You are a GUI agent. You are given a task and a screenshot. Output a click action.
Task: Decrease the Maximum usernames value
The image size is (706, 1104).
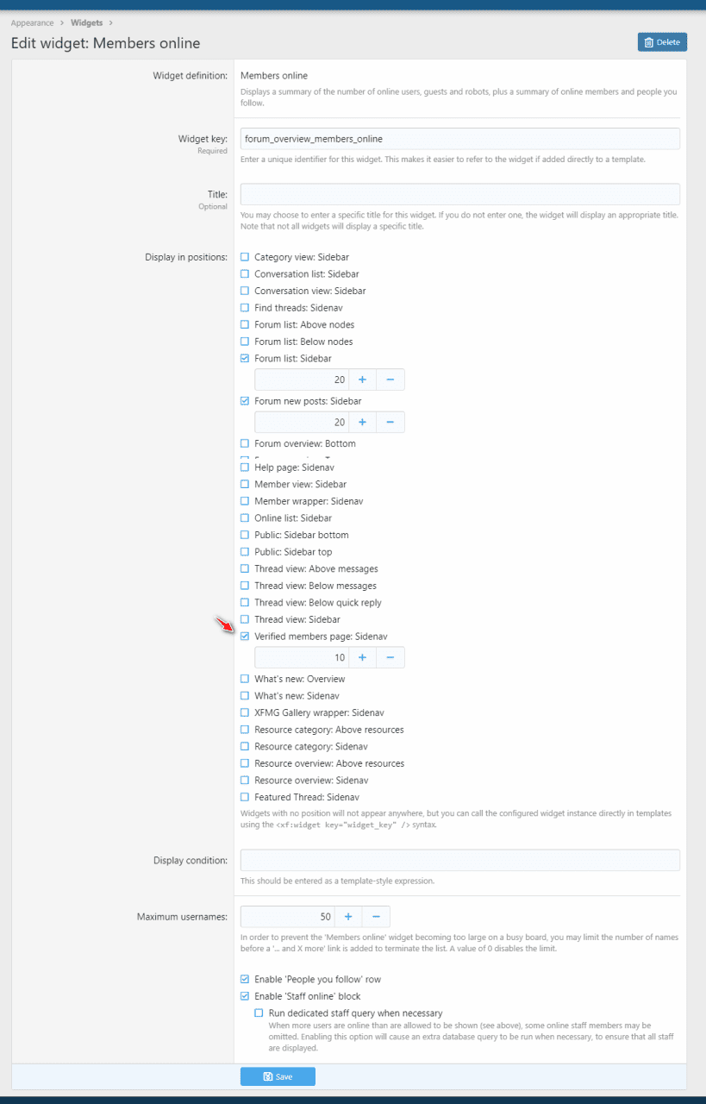[x=376, y=916]
